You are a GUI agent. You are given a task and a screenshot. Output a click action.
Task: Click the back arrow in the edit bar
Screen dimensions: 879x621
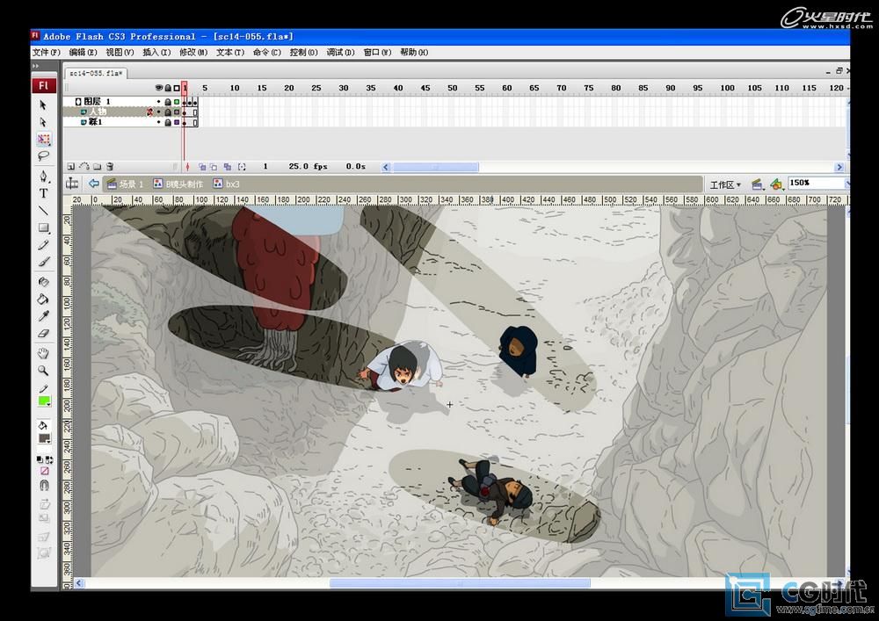tap(94, 183)
